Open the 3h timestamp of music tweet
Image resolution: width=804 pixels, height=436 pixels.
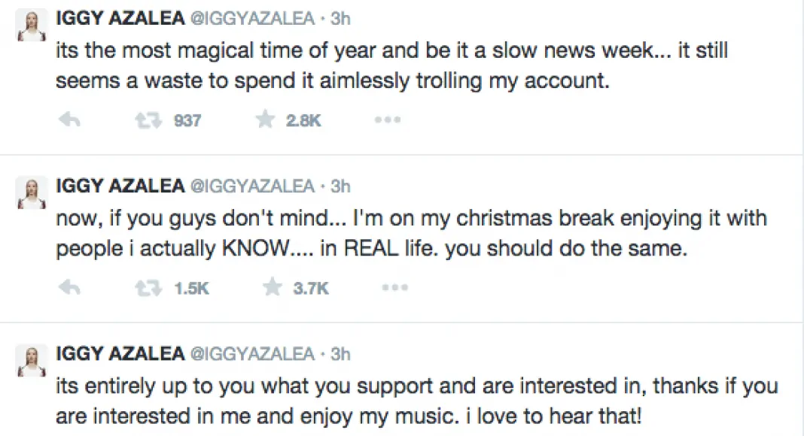pos(340,353)
